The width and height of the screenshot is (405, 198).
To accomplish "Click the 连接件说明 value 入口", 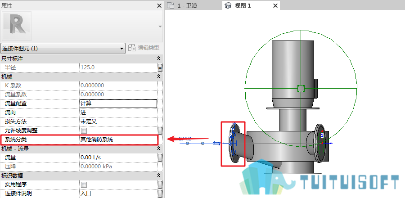I will coord(118,193).
